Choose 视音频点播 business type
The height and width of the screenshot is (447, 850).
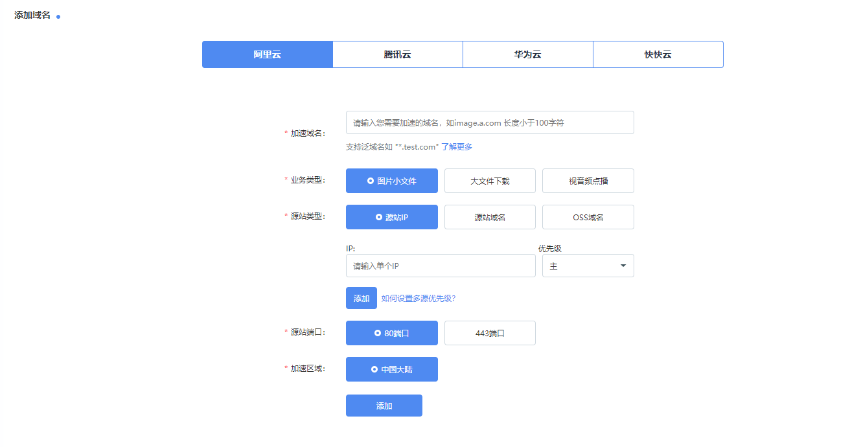coord(588,181)
